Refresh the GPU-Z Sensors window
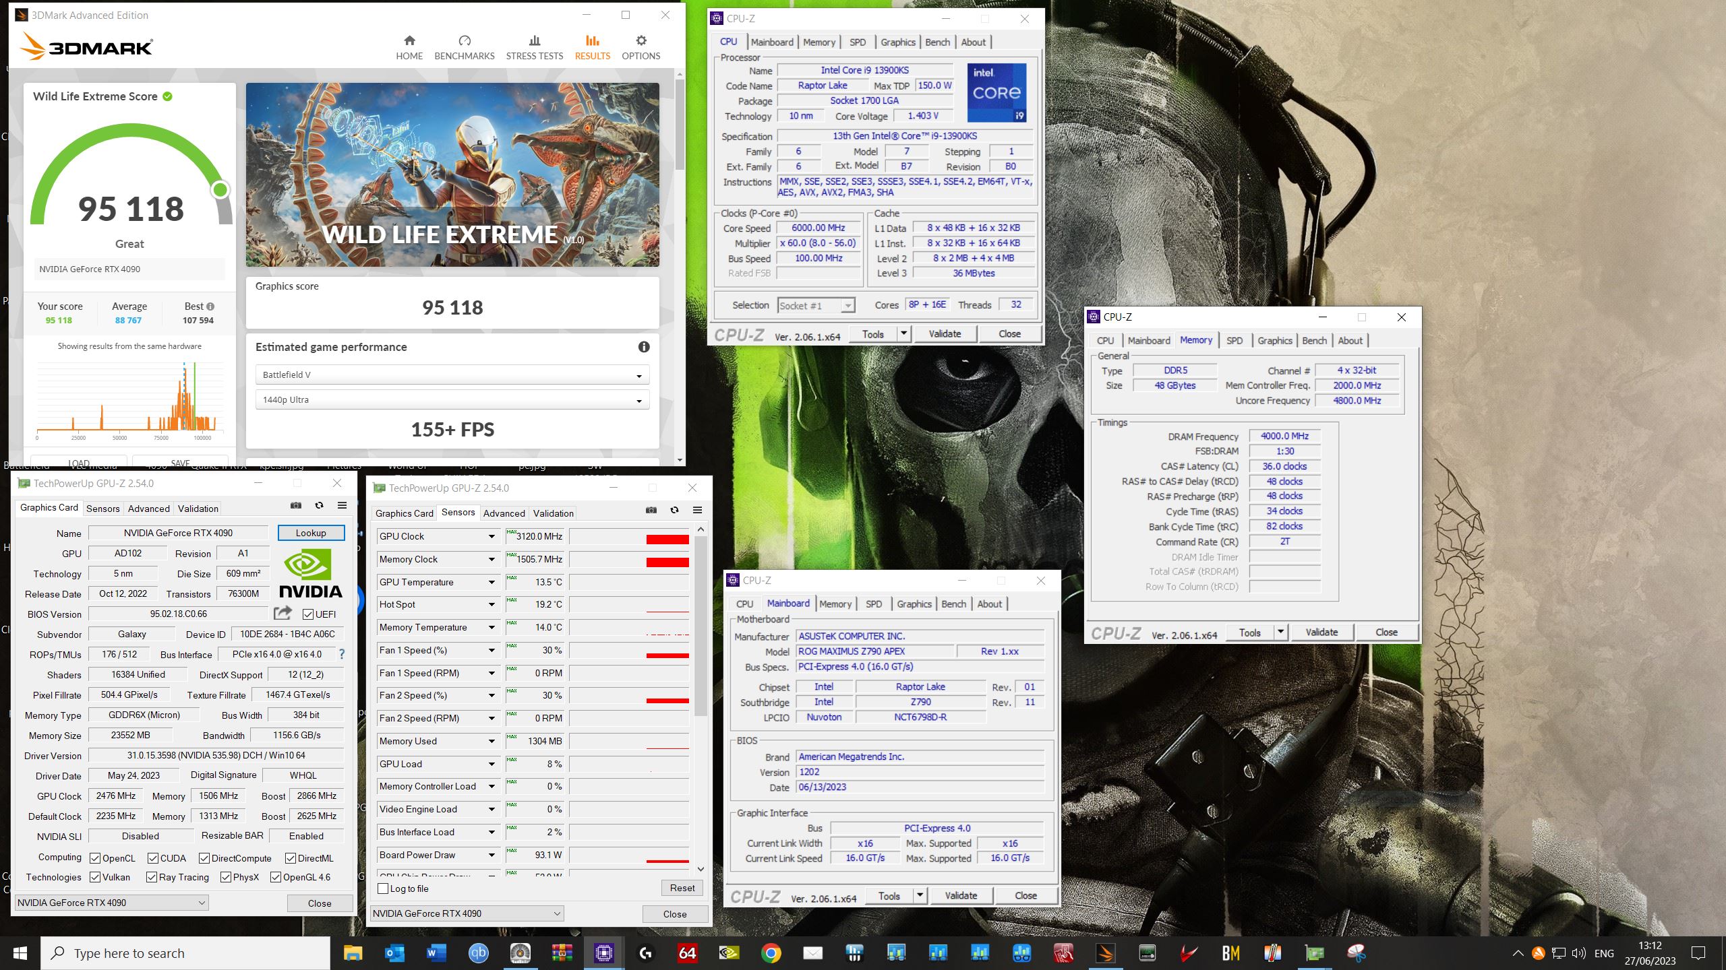 tap(674, 510)
